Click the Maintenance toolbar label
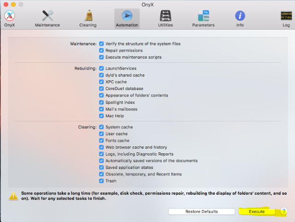The image size is (295, 222). (x=47, y=25)
